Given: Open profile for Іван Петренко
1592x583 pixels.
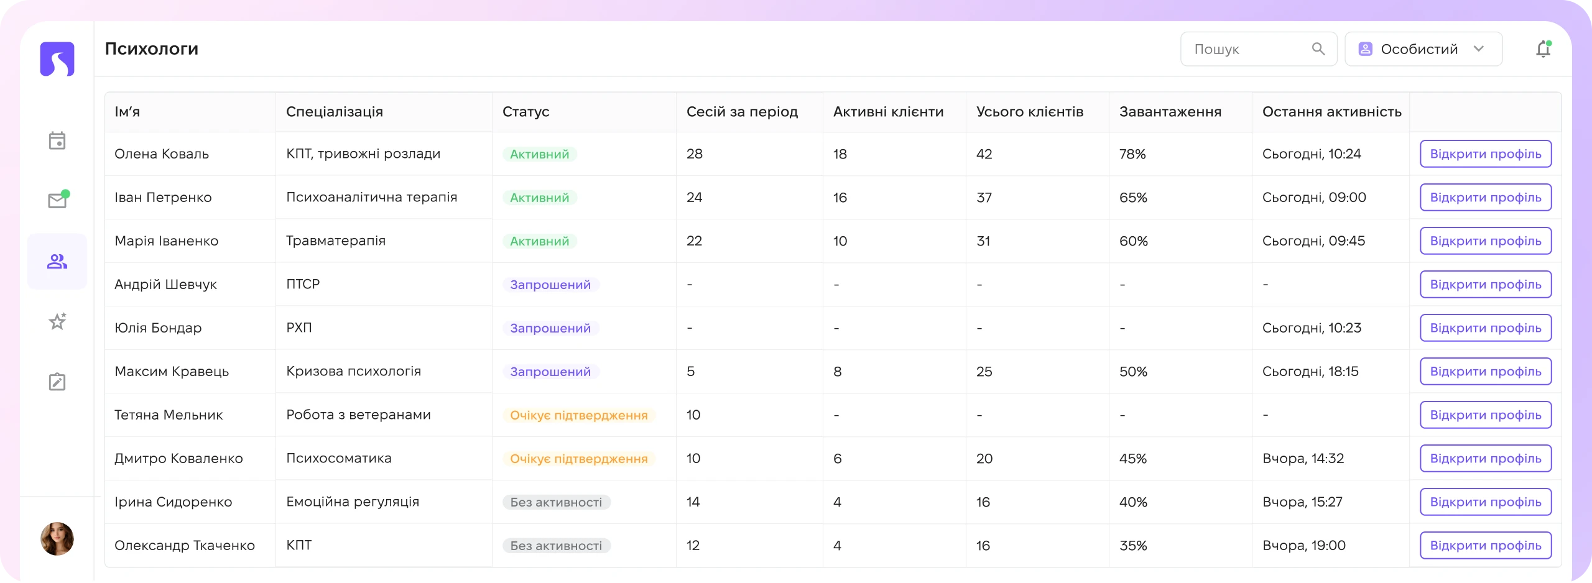Looking at the screenshot, I should tap(1486, 197).
